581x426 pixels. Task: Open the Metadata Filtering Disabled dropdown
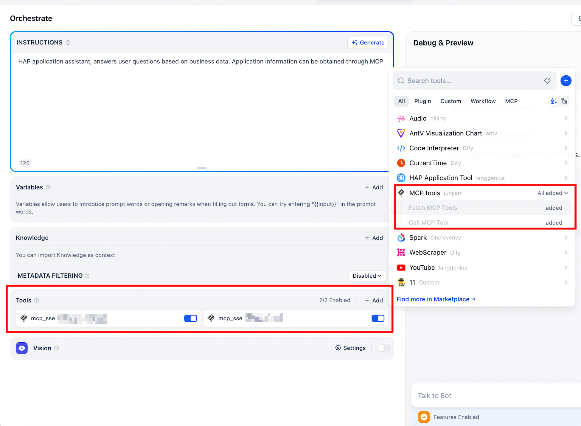click(367, 276)
